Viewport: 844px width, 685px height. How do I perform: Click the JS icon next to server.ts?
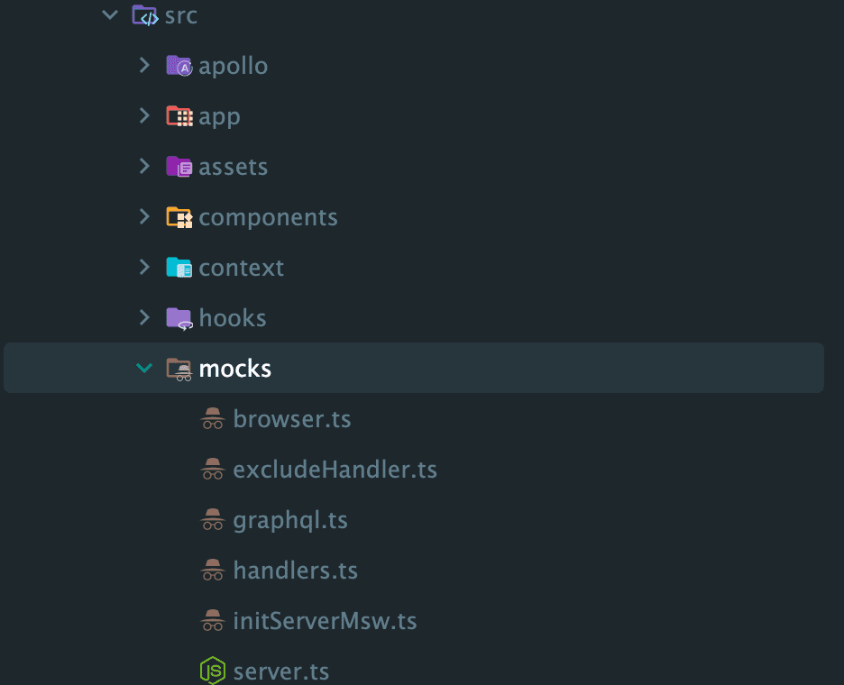pos(212,671)
